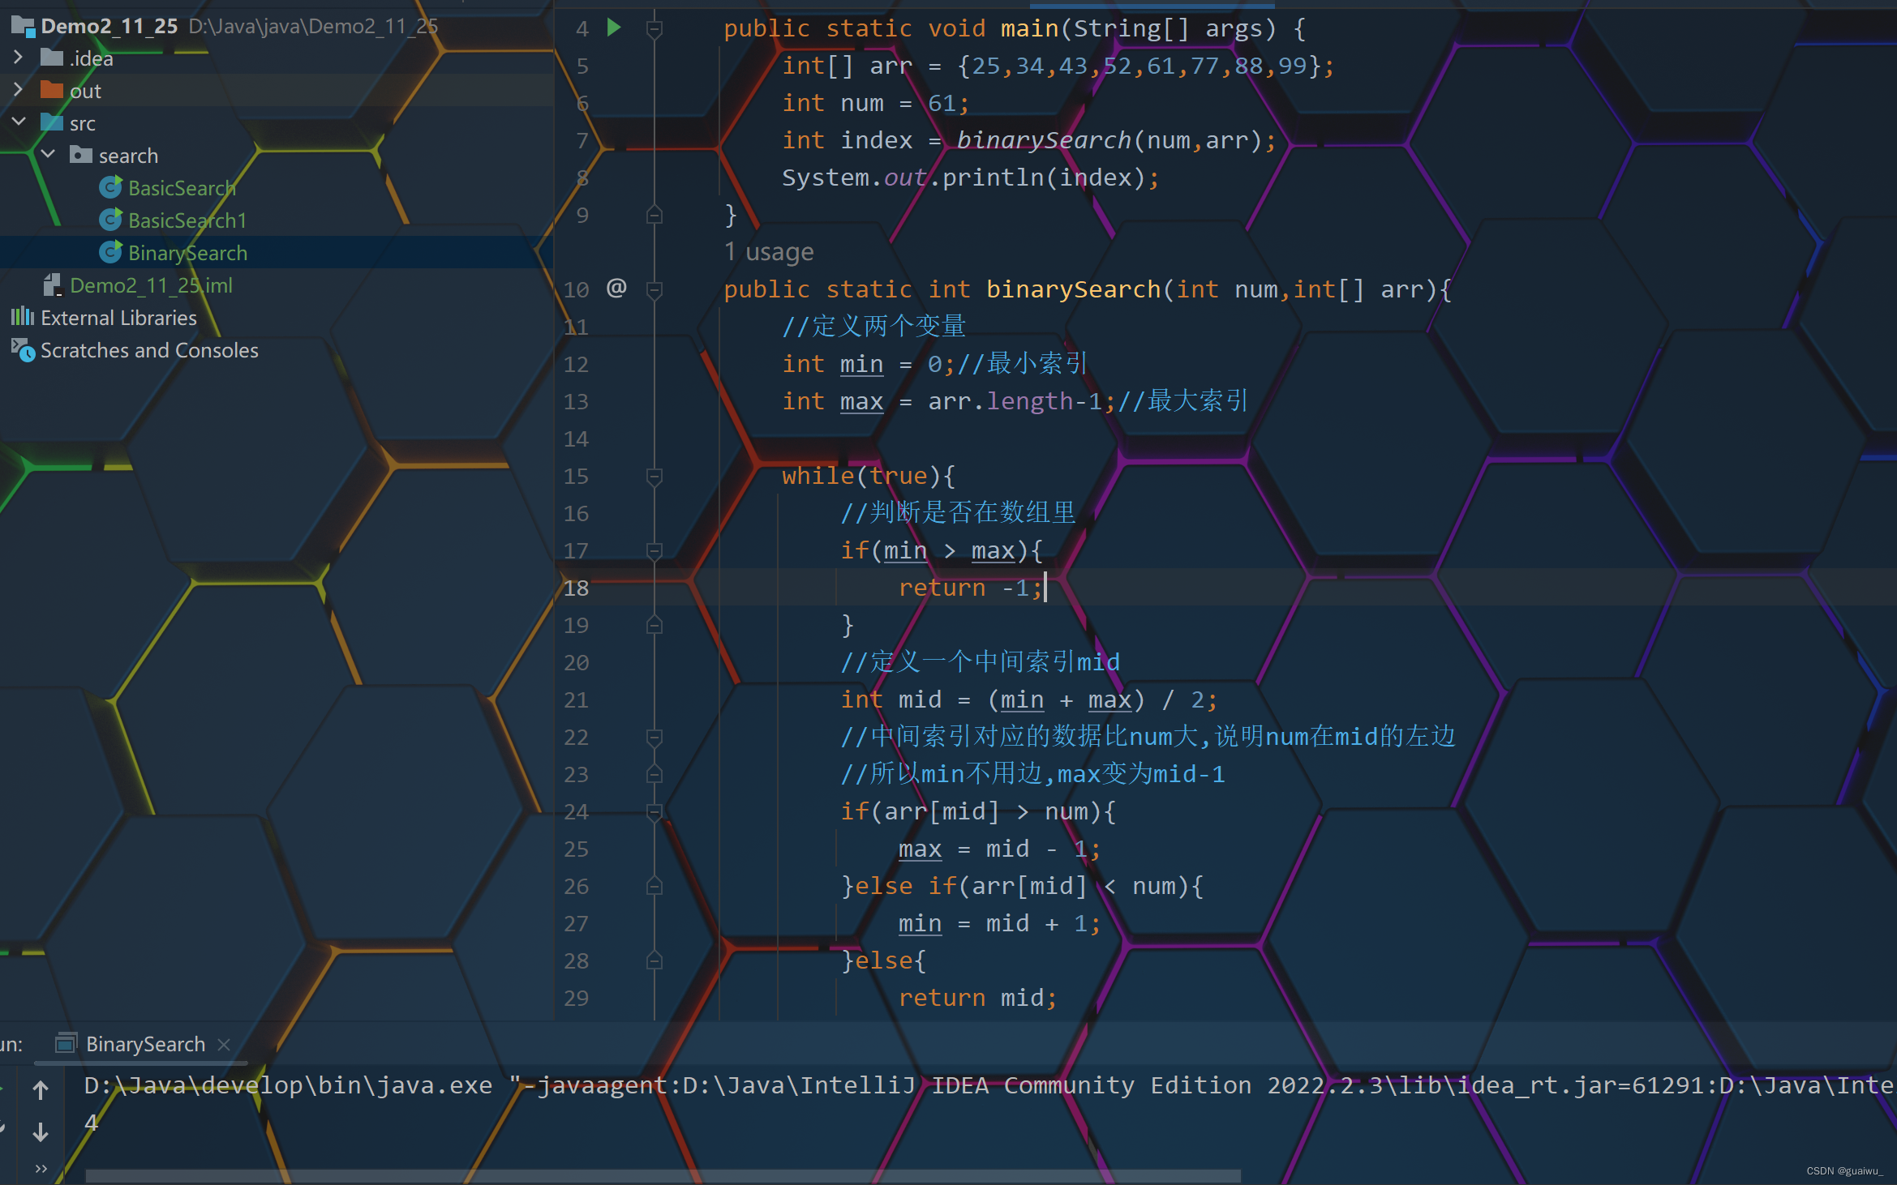Select Scratches and Consoles node
The image size is (1897, 1185).
point(149,350)
